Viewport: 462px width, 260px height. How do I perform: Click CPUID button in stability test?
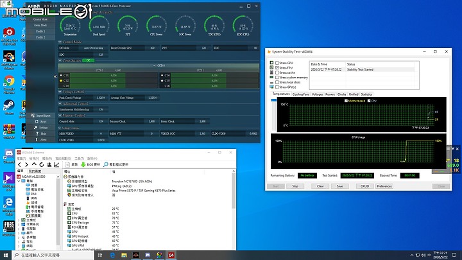(x=364, y=186)
